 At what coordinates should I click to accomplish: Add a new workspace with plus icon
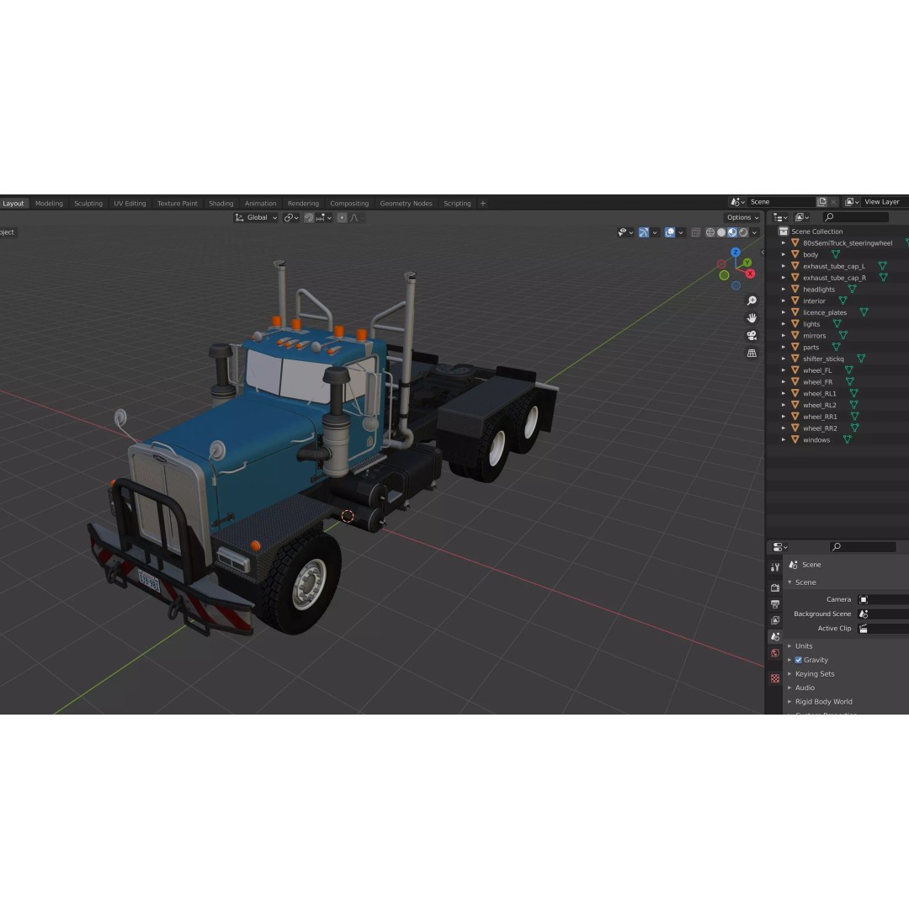482,204
